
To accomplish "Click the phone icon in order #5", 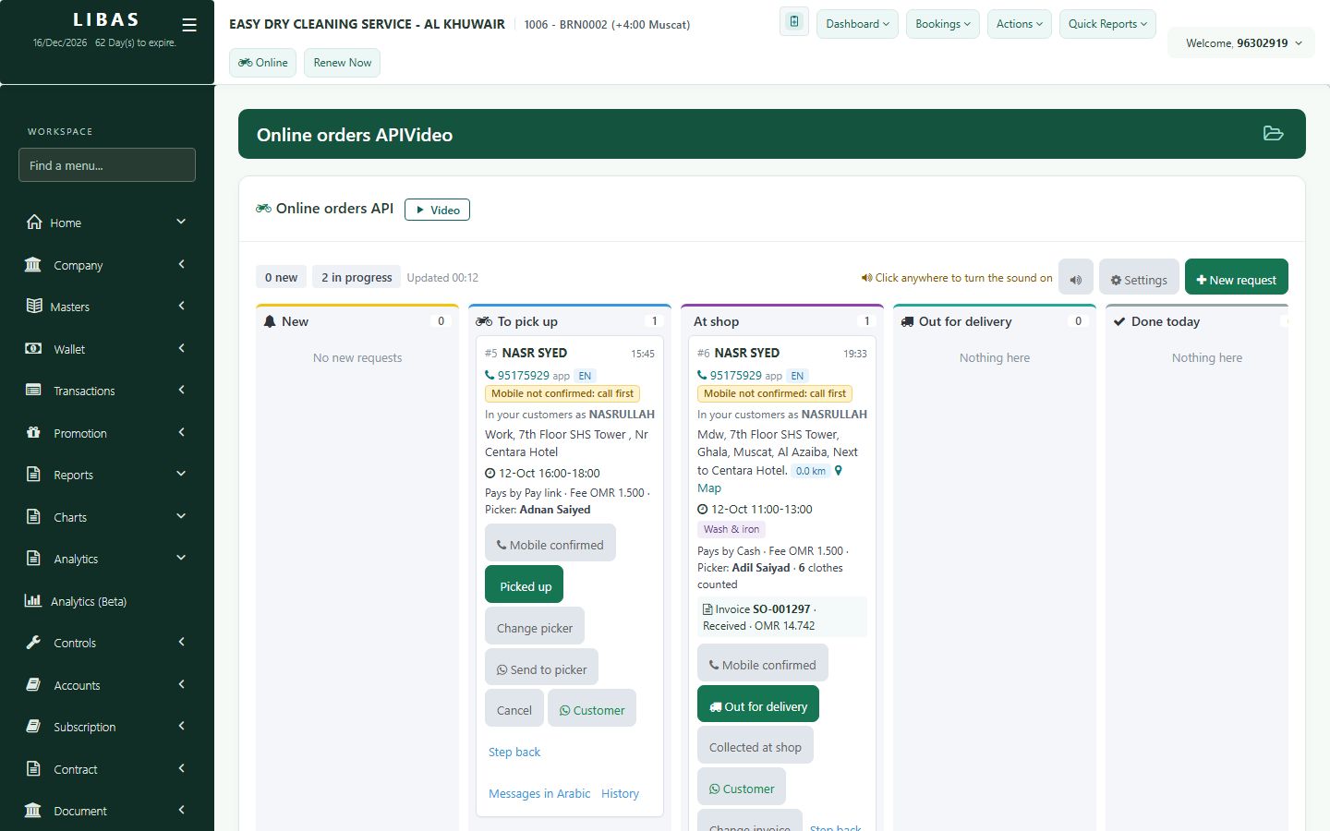I will pos(490,375).
